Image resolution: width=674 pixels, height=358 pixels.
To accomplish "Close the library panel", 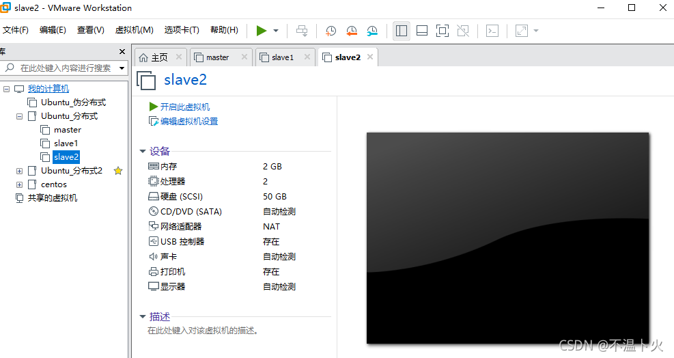I will [122, 52].
